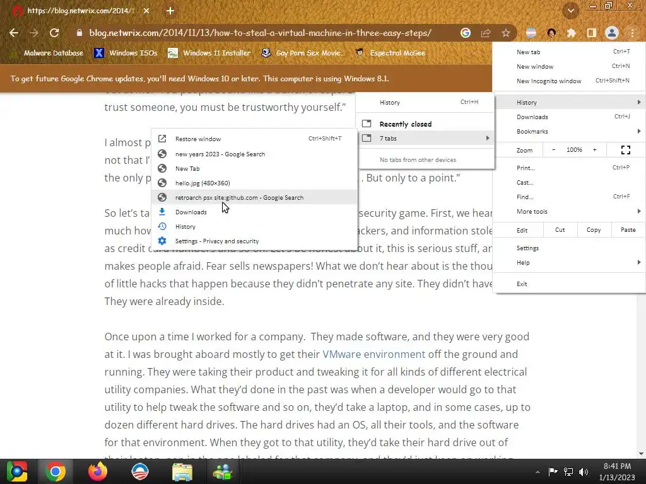This screenshot has width=646, height=484.
Task: Choose Print... from the menu
Action: (x=569, y=168)
